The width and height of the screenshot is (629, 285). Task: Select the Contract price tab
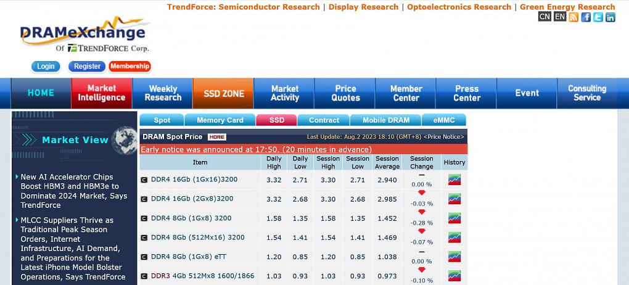[x=324, y=120]
